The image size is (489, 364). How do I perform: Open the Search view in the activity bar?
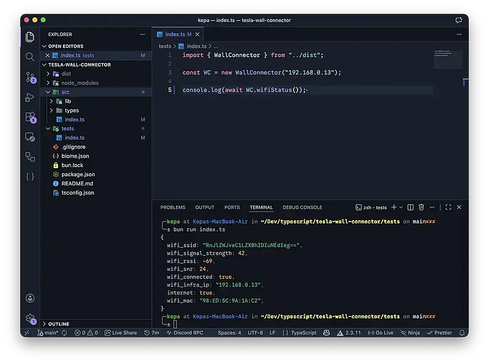(x=30, y=57)
